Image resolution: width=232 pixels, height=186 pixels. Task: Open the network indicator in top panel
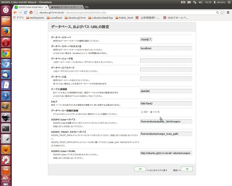[195, 2]
